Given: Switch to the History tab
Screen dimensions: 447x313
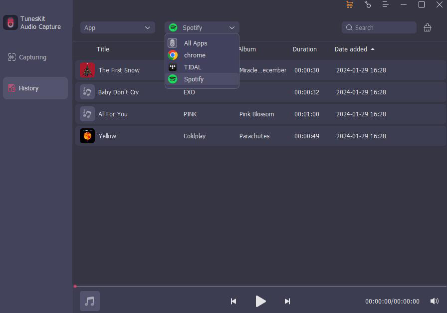Looking at the screenshot, I should coord(35,88).
